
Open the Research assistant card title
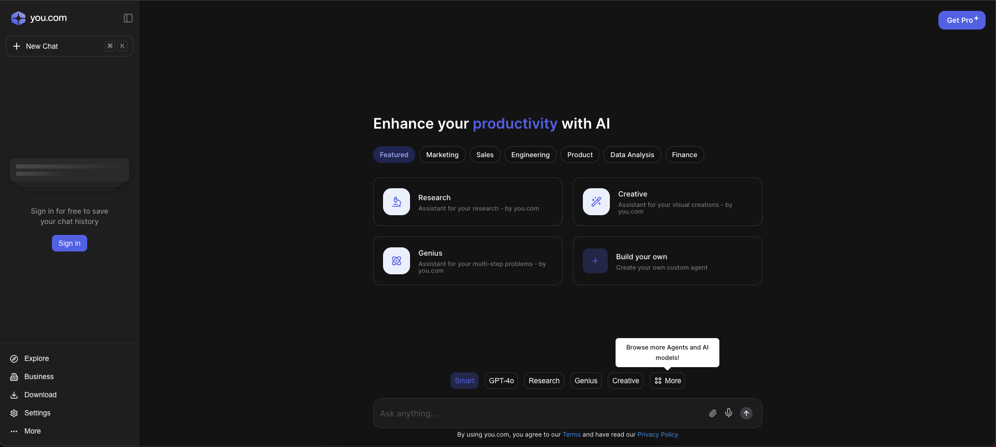coord(434,198)
